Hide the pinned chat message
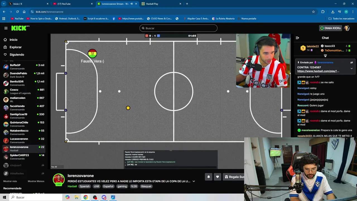The width and height of the screenshot is (357, 201). 351,63
